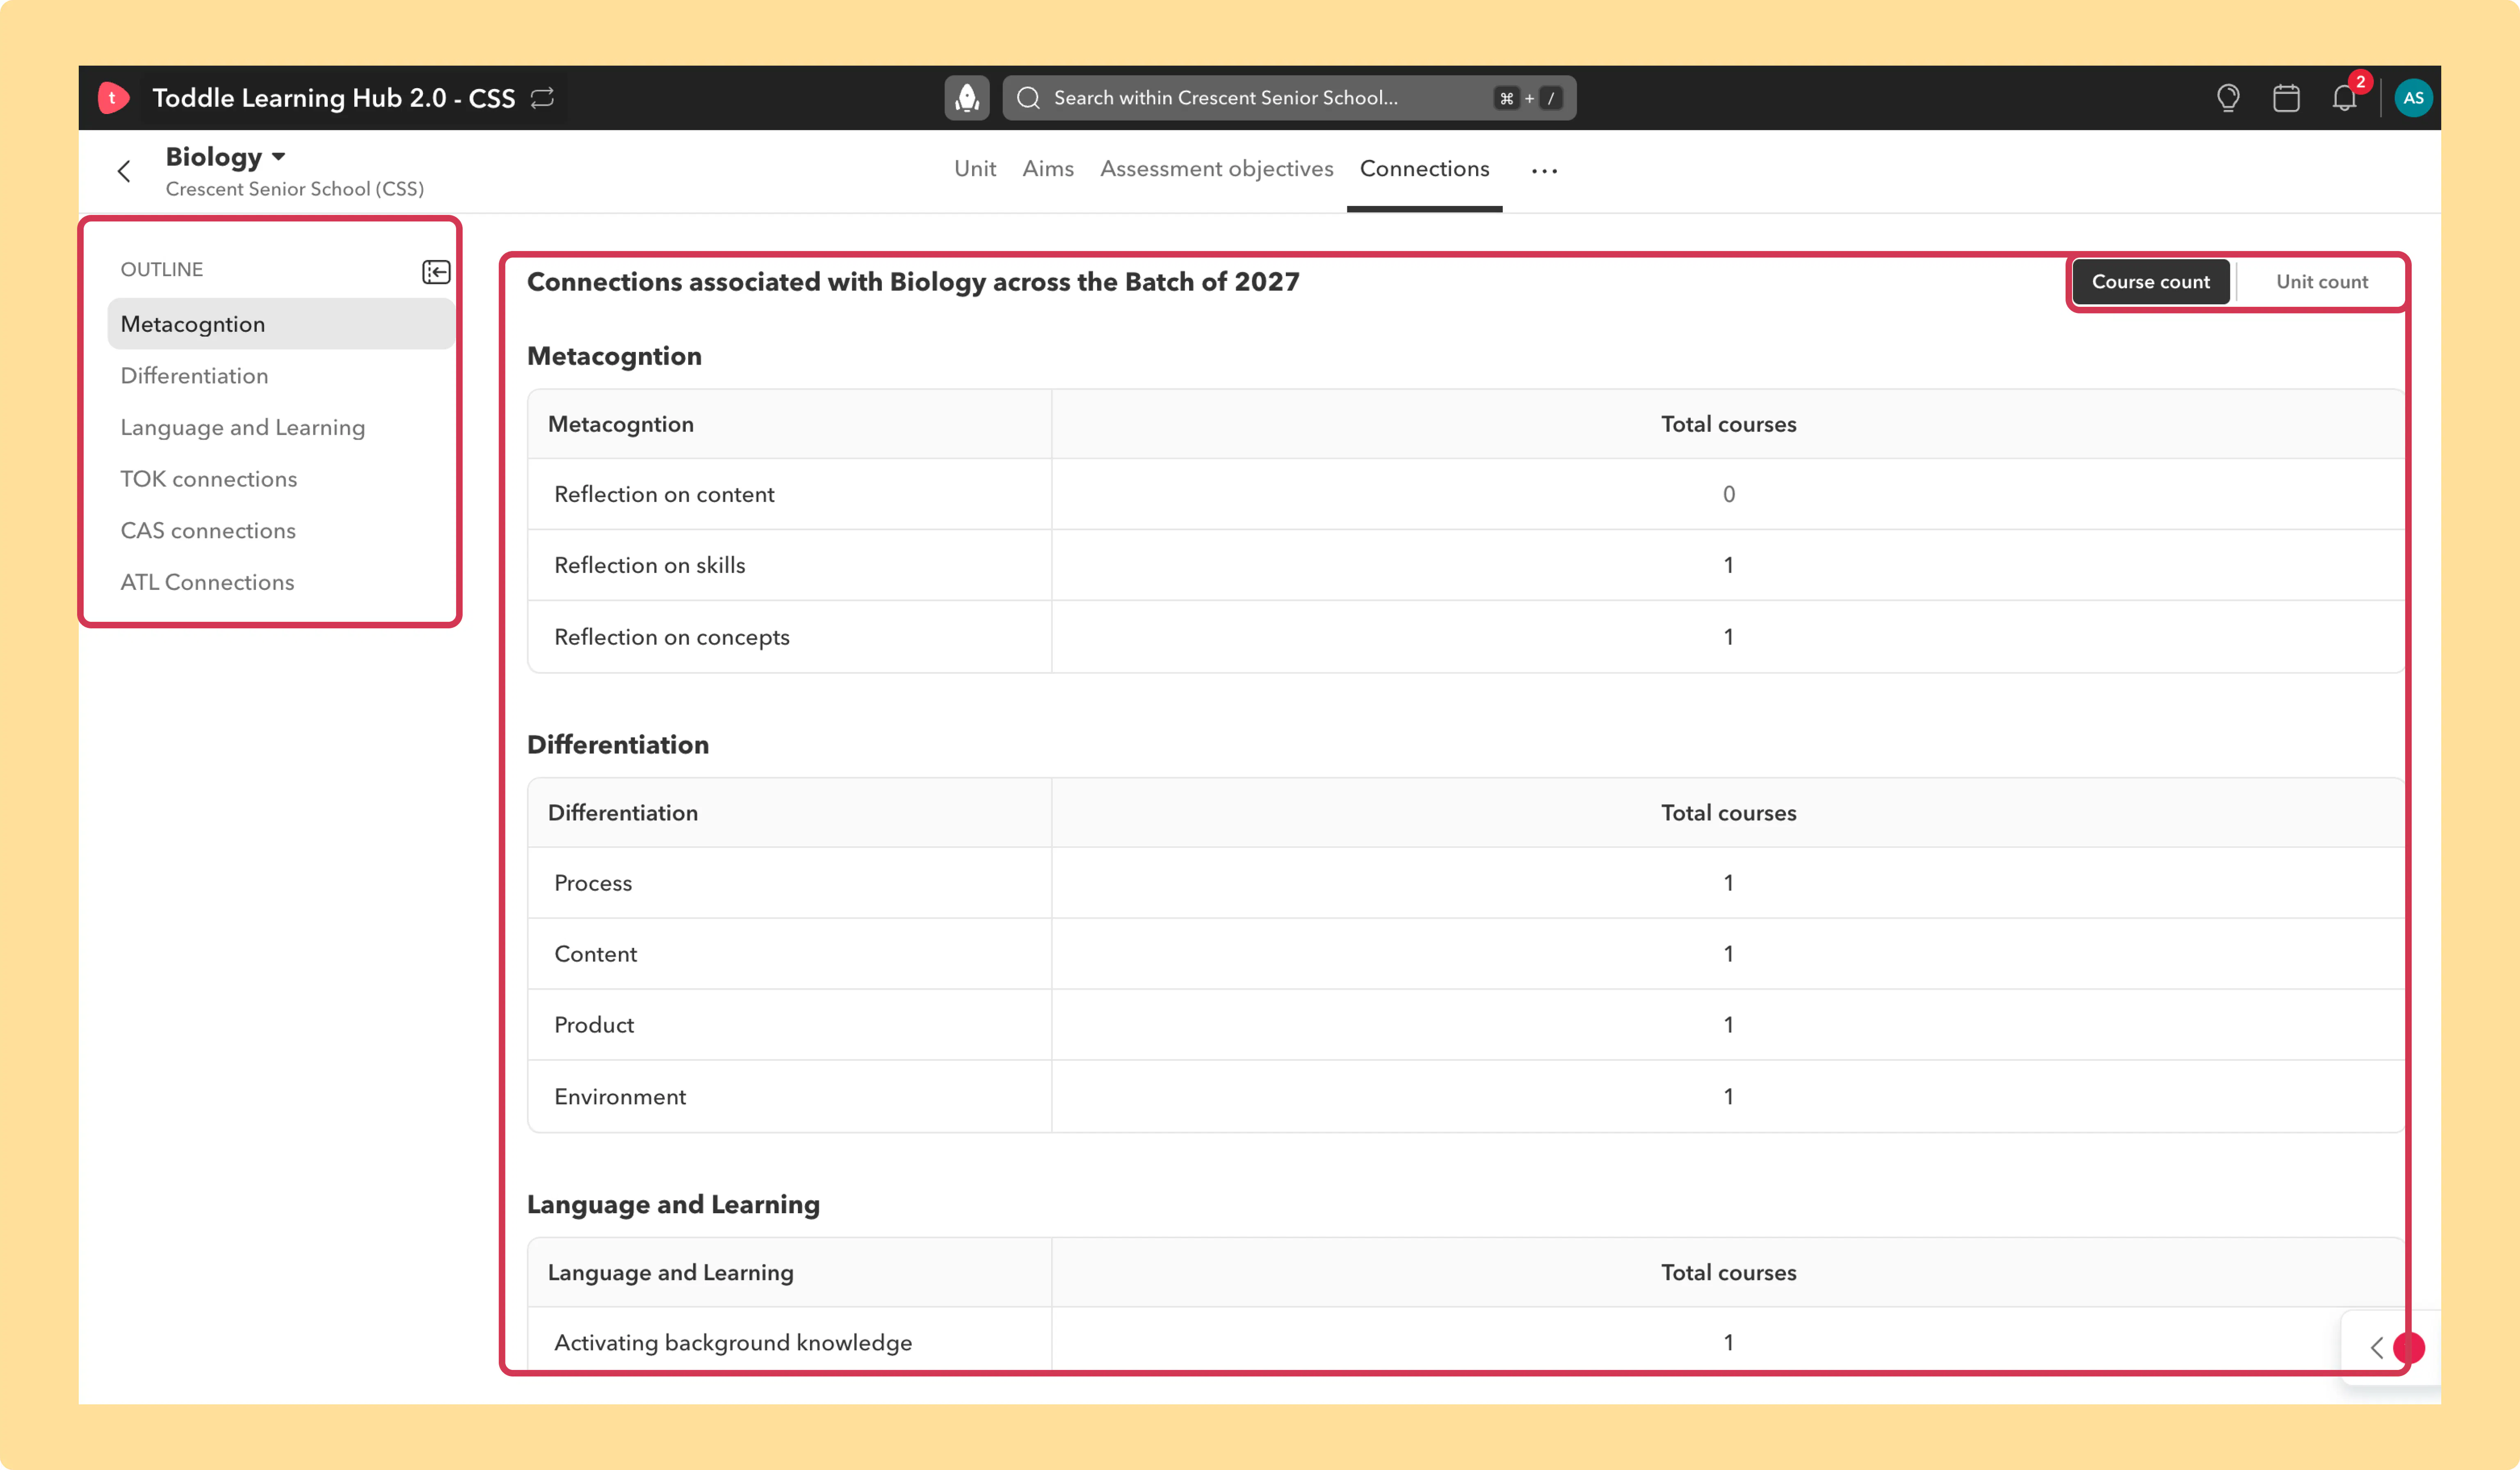
Task: Open the rocket launcher icon
Action: 967,98
